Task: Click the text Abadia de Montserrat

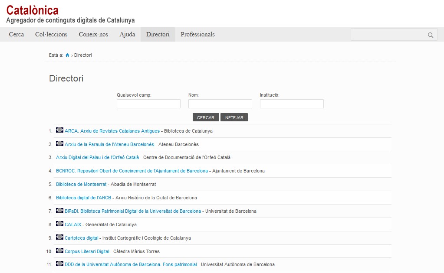Action: pos(133,184)
